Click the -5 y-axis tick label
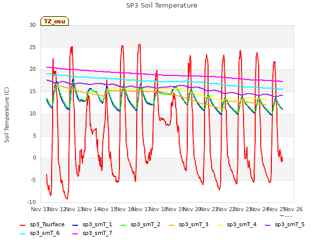Viewport: 324px width, 243px height. (33, 180)
